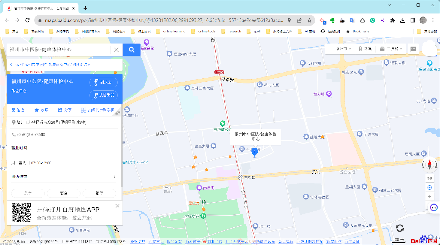
Task: Click the 标力大厦 building marker
Action: [x=260, y=85]
